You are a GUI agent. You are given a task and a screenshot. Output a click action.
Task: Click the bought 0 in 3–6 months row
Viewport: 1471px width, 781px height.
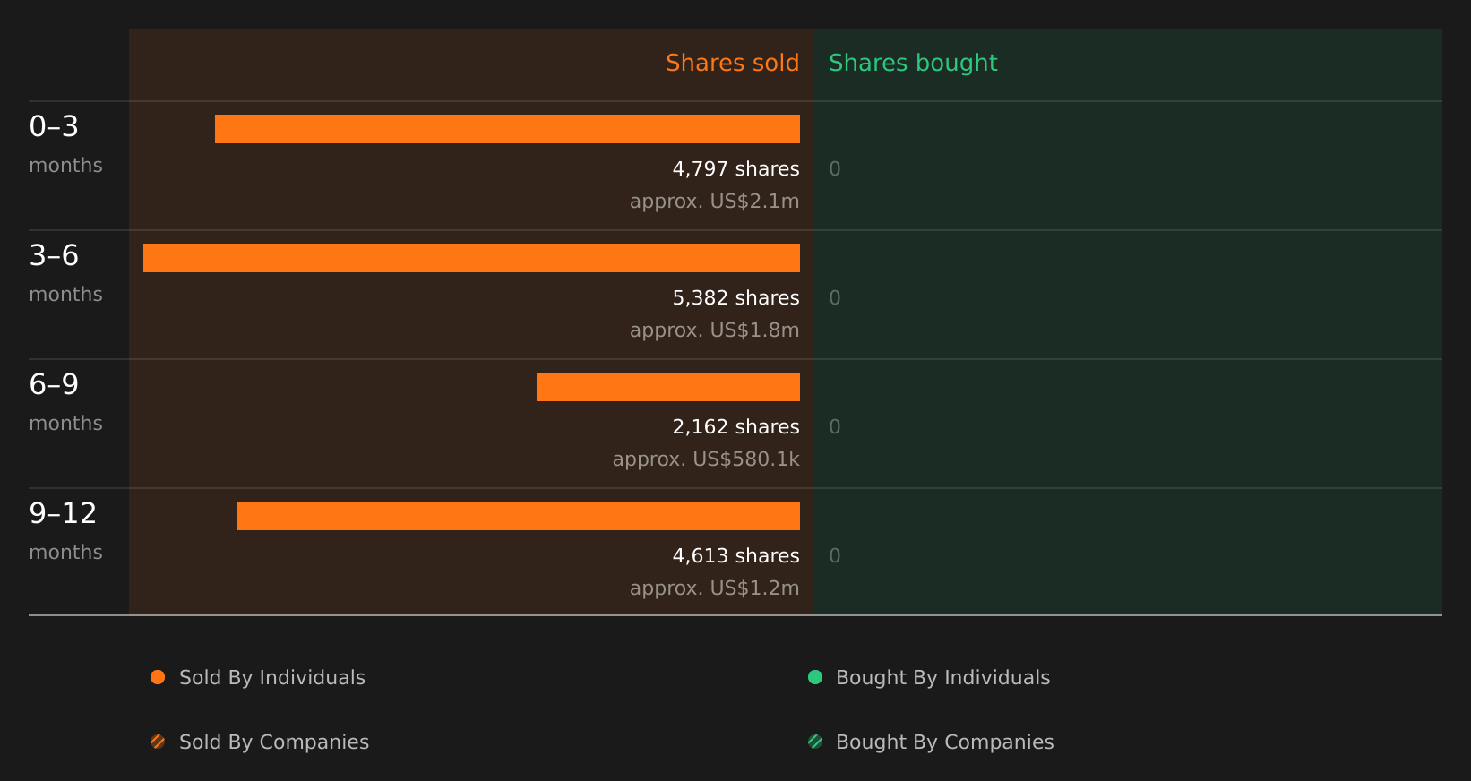pyautogui.click(x=835, y=298)
